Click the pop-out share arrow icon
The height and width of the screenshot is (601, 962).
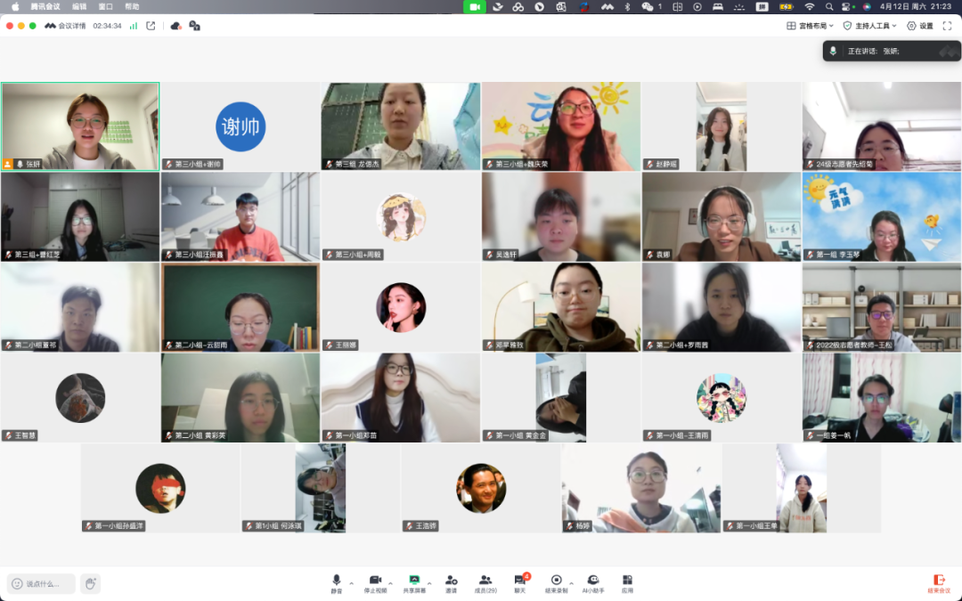(151, 26)
